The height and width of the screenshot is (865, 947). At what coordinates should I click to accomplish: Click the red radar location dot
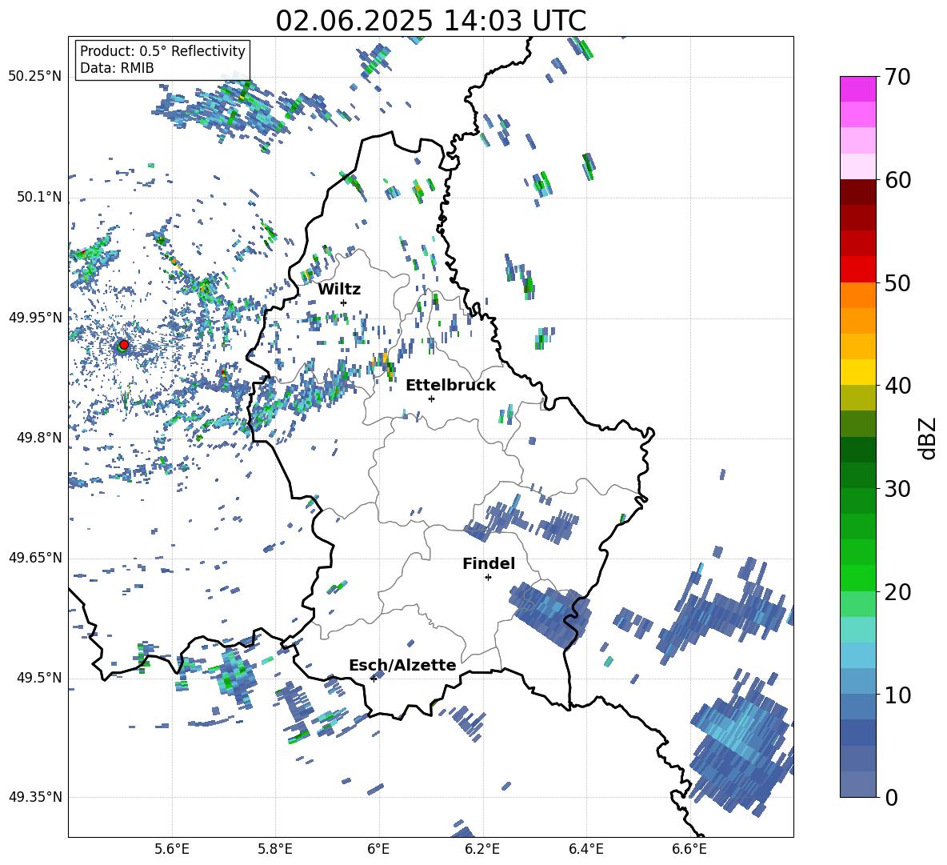[x=124, y=344]
